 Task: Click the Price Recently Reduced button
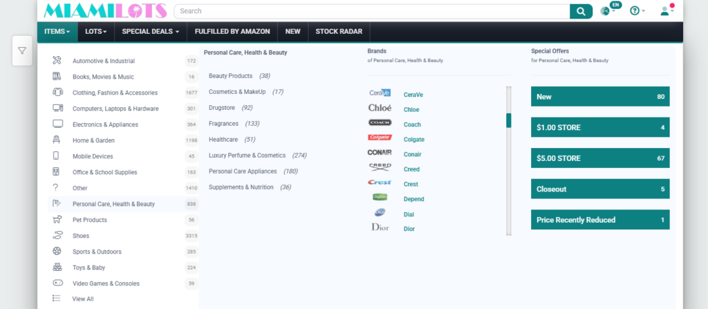tap(600, 220)
